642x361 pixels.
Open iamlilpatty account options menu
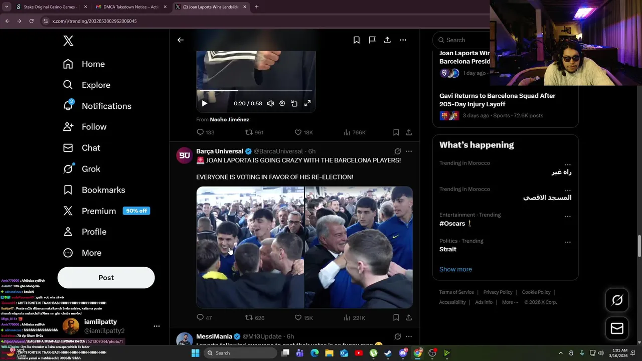point(156,326)
